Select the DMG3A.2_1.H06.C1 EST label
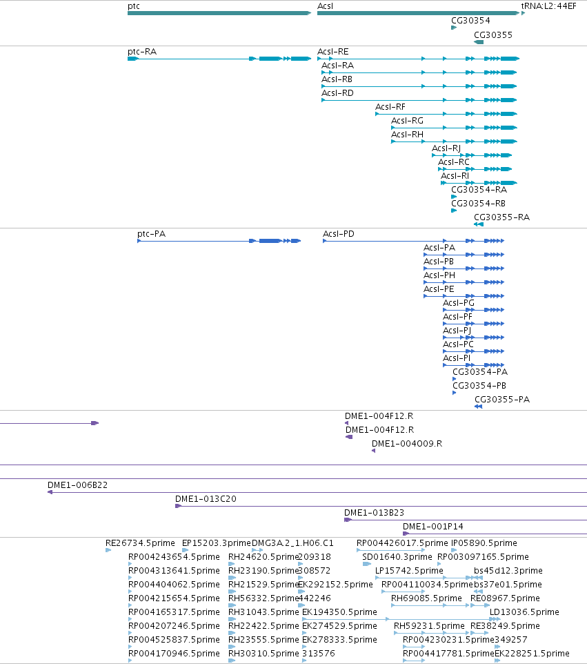 pyautogui.click(x=292, y=543)
